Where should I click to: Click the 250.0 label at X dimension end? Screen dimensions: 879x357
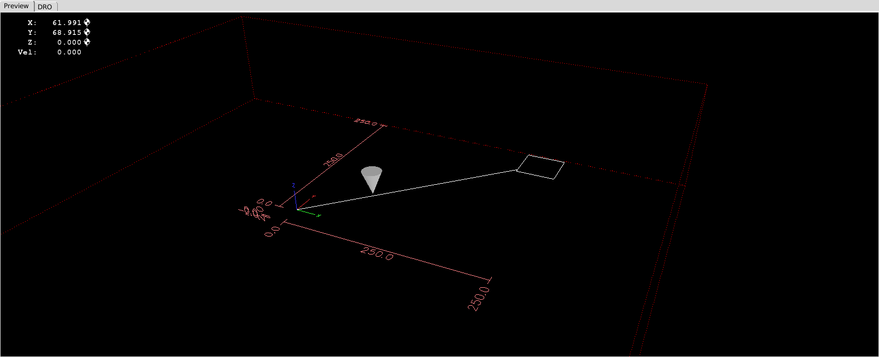478,298
